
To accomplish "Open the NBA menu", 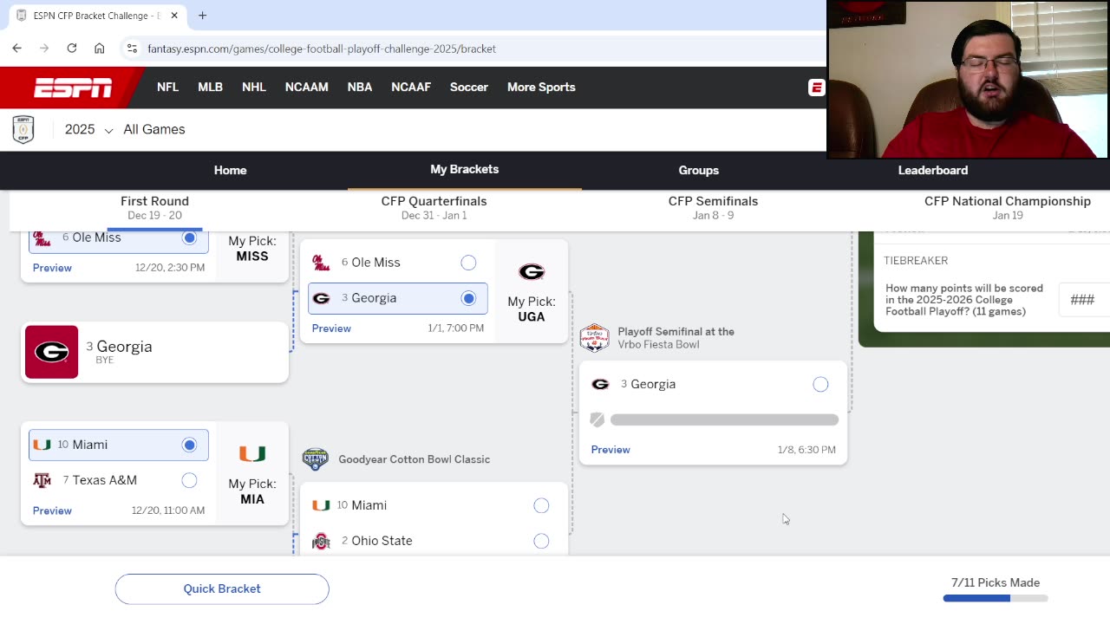I will [360, 88].
